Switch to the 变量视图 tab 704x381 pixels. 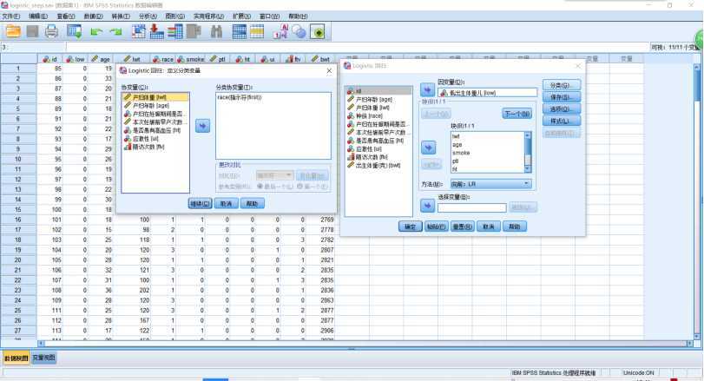tap(43, 358)
